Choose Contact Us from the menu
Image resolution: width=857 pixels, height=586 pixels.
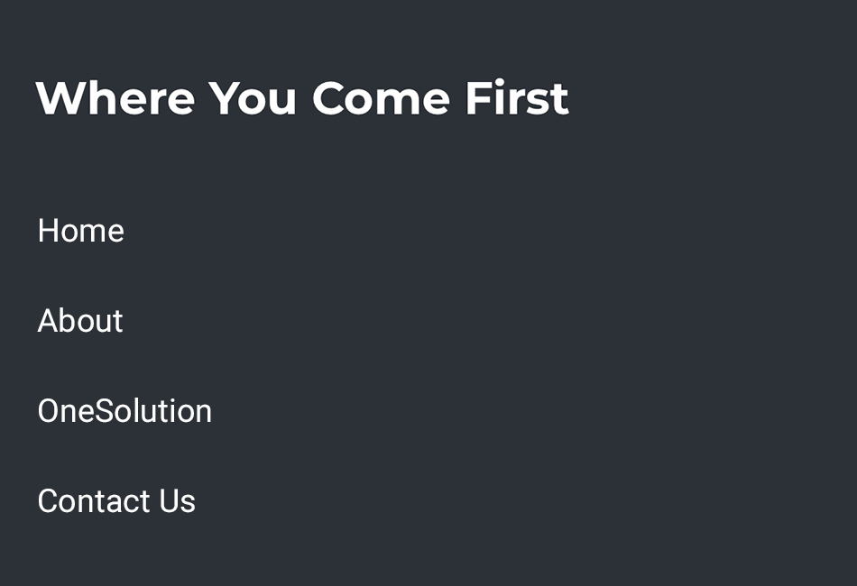pyautogui.click(x=116, y=501)
